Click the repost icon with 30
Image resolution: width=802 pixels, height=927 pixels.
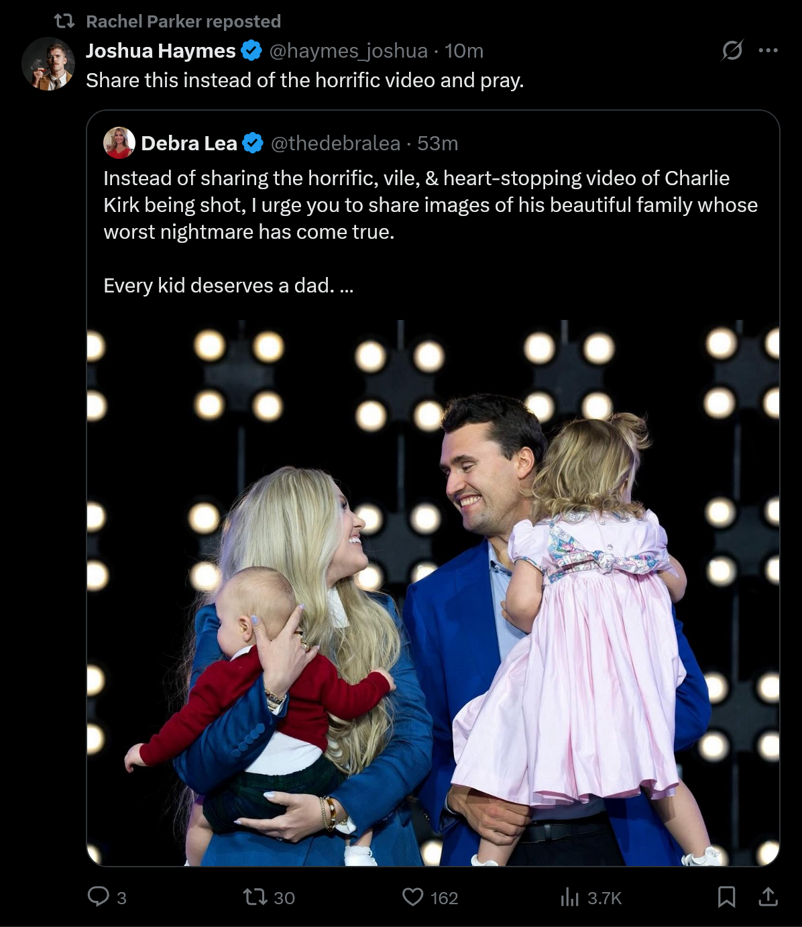[x=255, y=897]
